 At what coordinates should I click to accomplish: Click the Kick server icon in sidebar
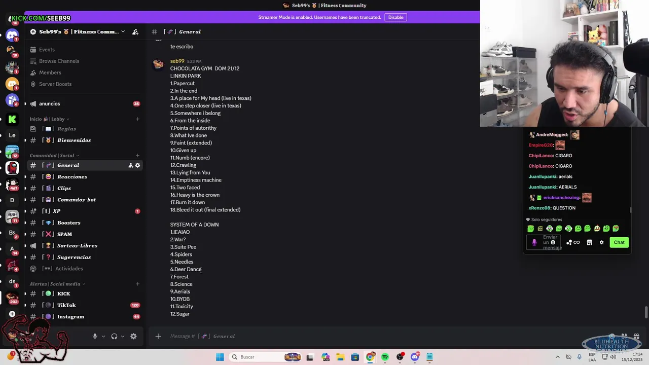[12, 119]
